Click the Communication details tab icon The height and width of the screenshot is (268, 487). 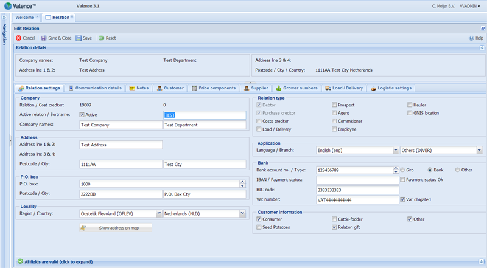click(x=71, y=88)
